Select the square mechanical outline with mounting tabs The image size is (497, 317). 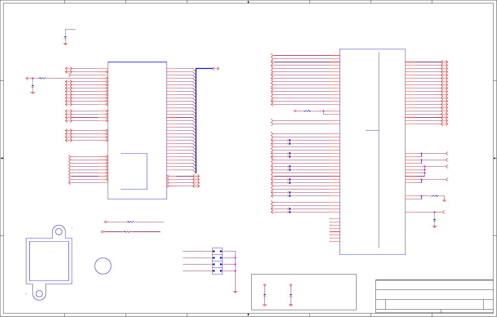(49, 263)
